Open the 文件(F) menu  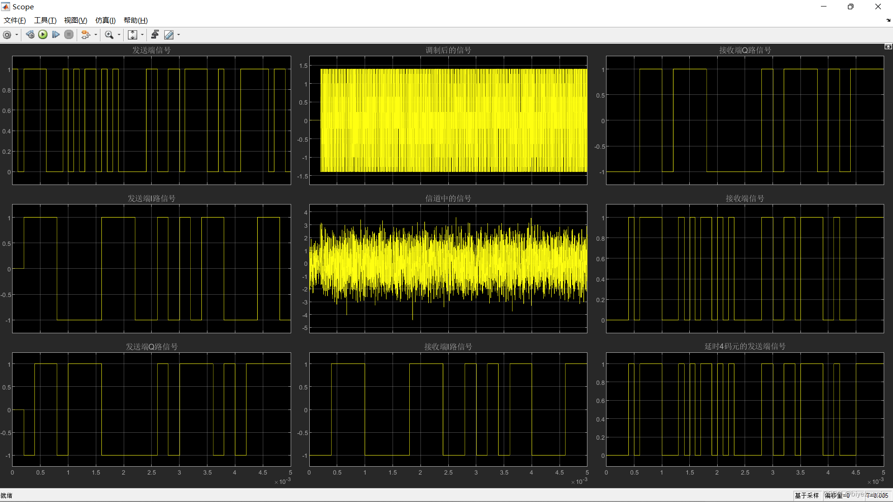click(14, 20)
